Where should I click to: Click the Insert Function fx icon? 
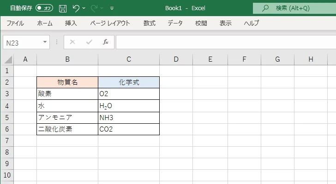pos(106,42)
